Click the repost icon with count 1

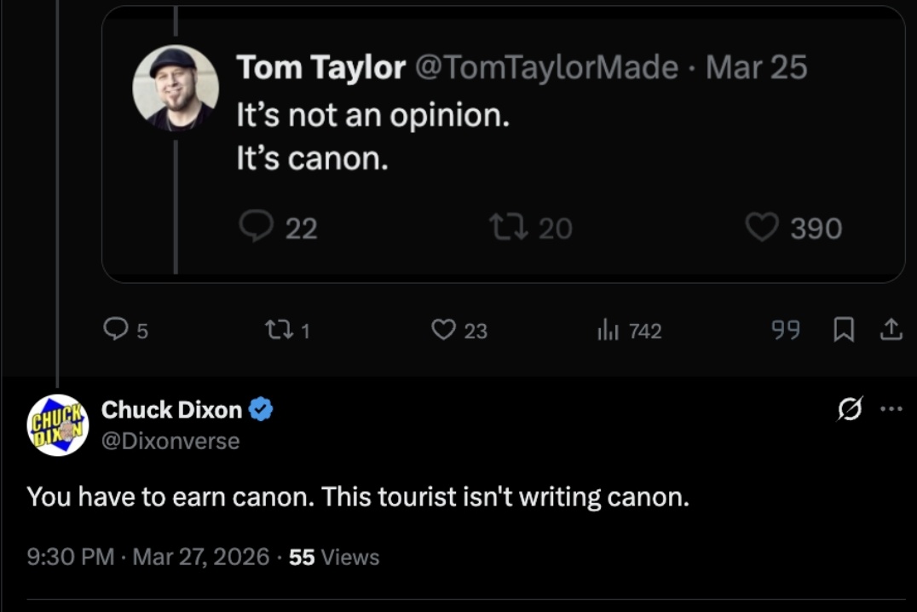coord(279,330)
